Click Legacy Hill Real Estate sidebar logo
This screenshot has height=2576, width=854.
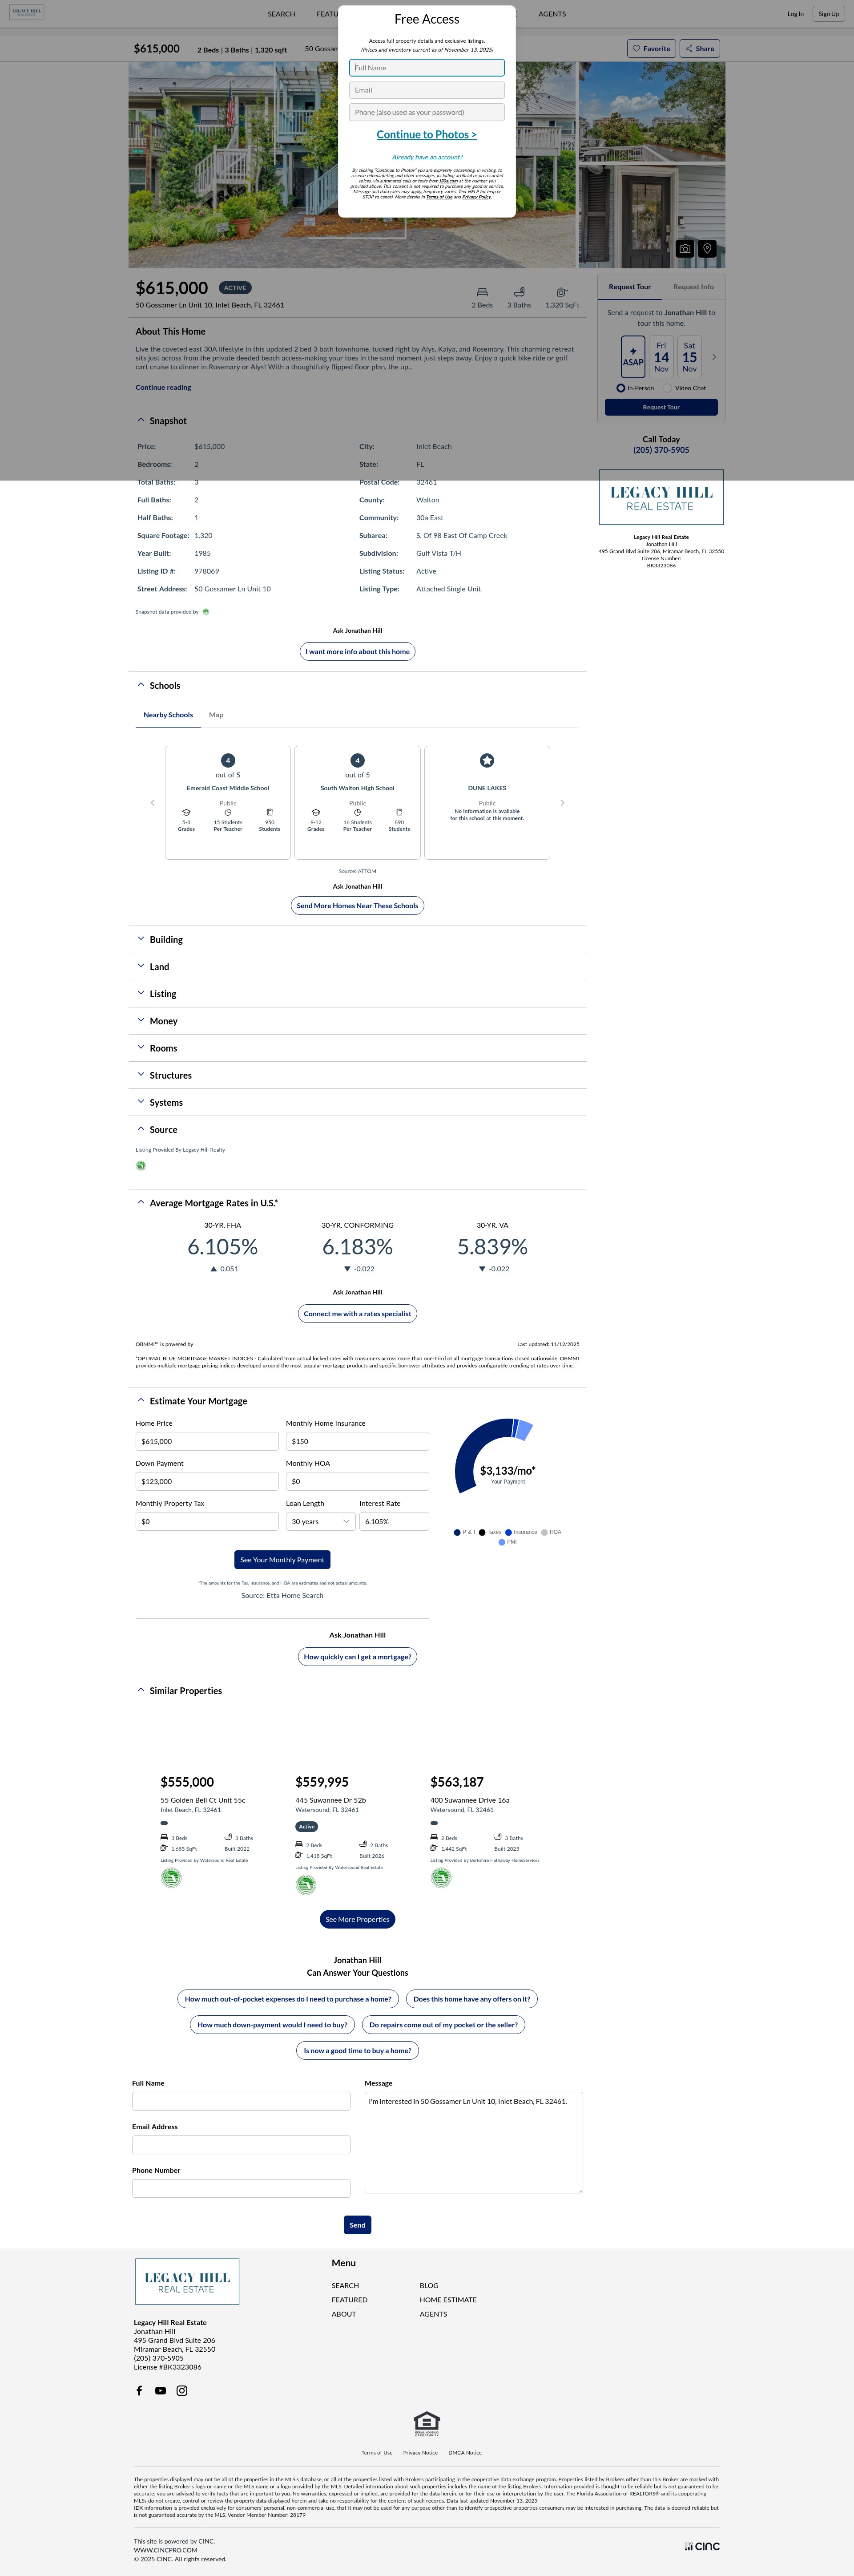click(661, 497)
